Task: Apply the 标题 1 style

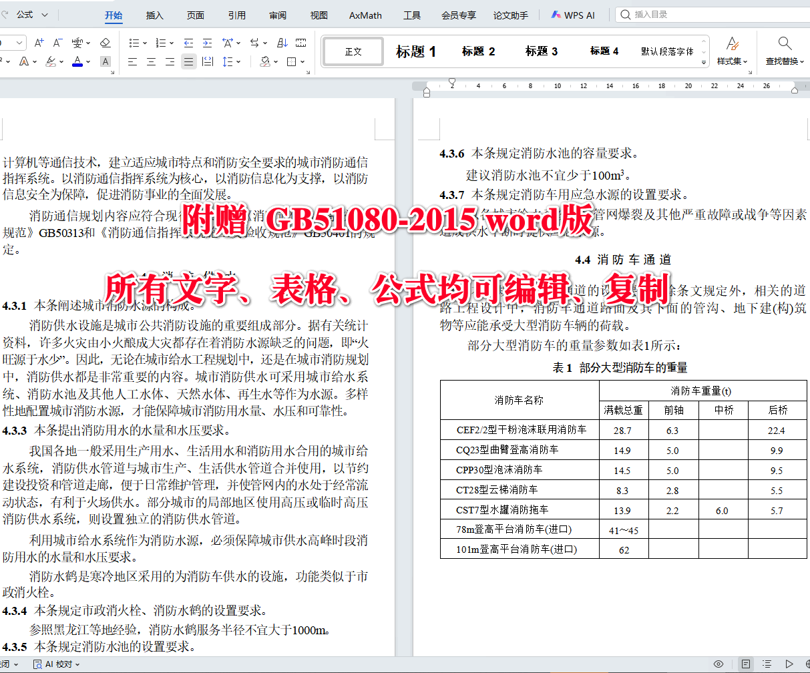Action: click(x=415, y=51)
